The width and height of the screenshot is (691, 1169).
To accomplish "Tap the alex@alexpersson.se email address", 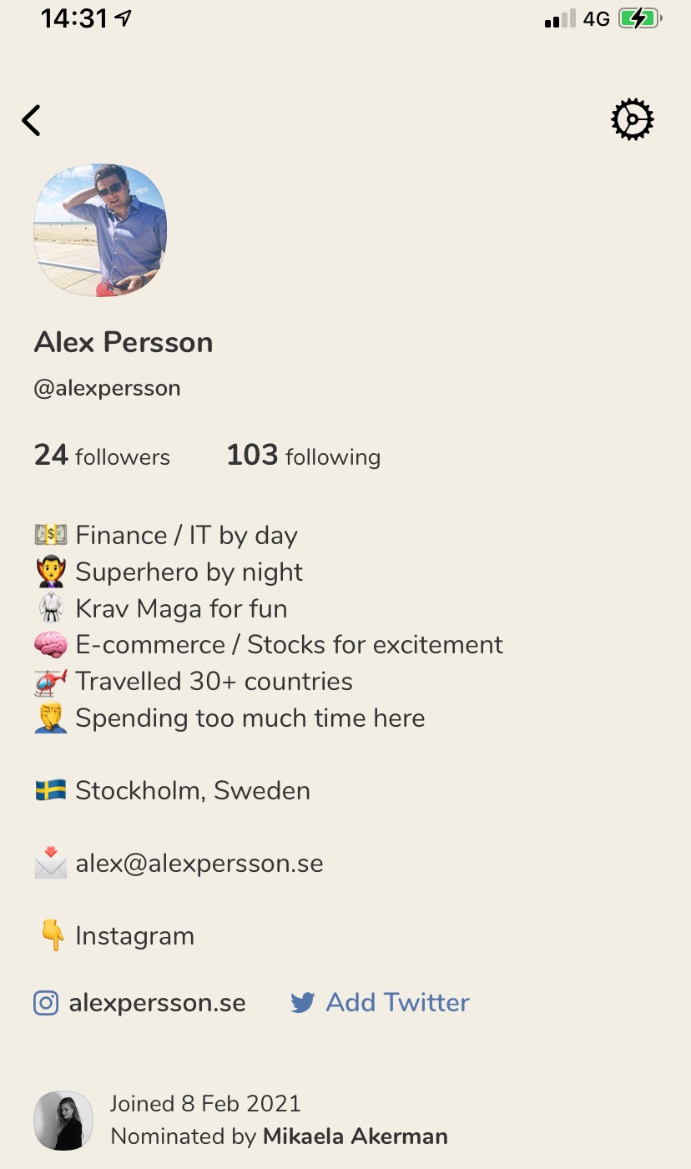I will pyautogui.click(x=199, y=863).
